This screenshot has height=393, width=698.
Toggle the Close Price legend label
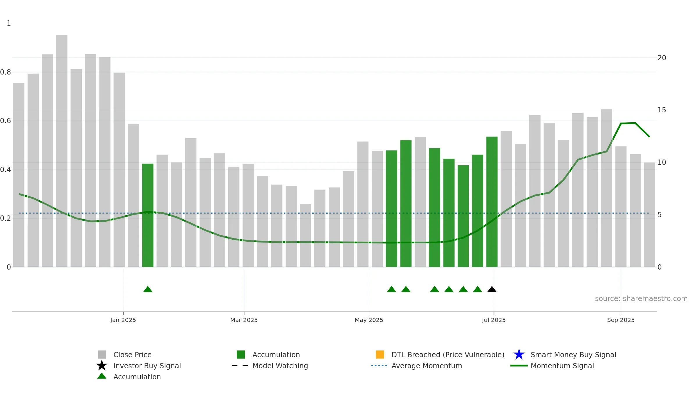(132, 355)
